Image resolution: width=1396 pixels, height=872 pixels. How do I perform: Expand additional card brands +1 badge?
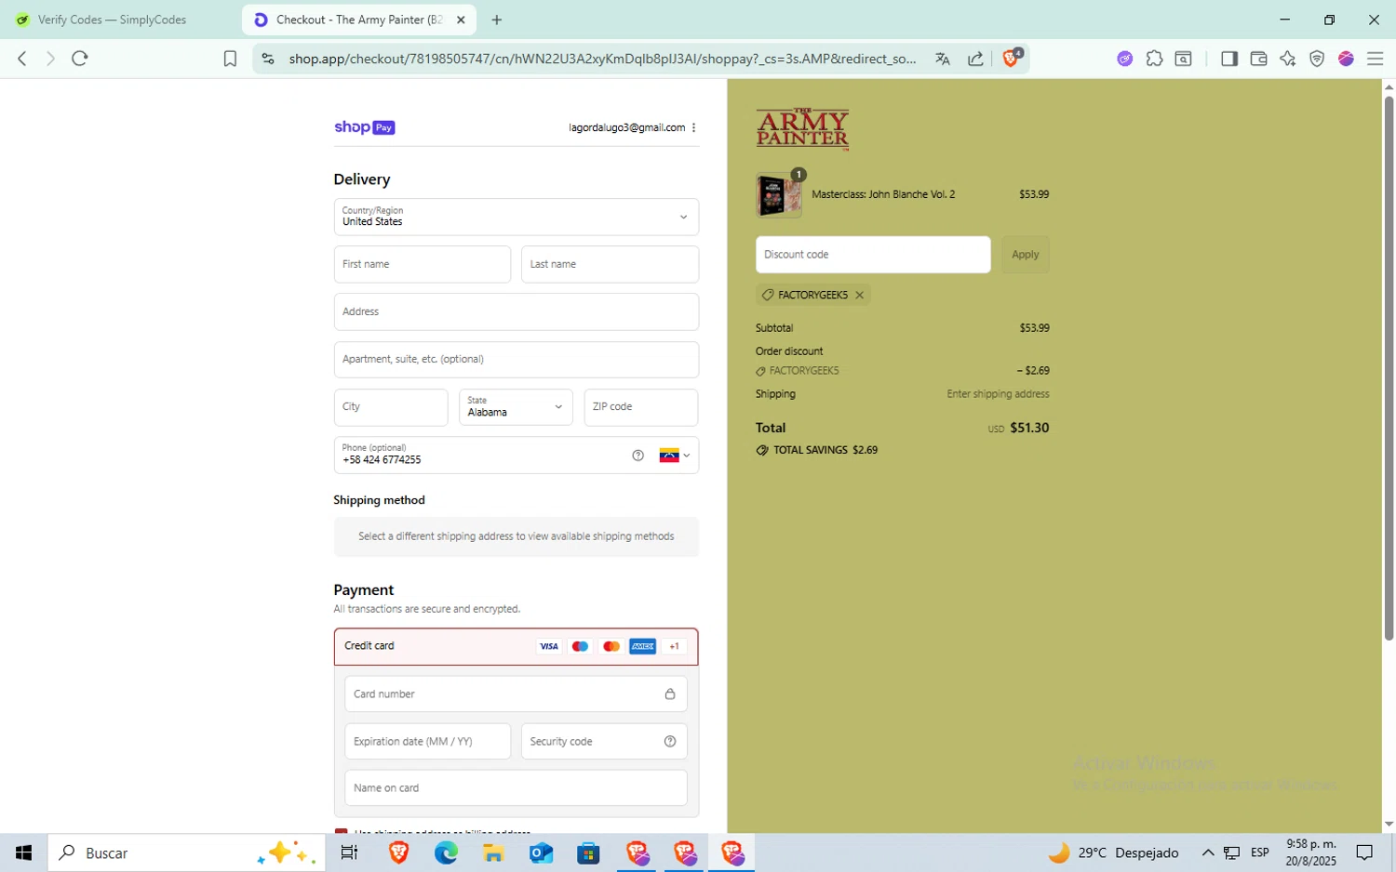pos(675,646)
